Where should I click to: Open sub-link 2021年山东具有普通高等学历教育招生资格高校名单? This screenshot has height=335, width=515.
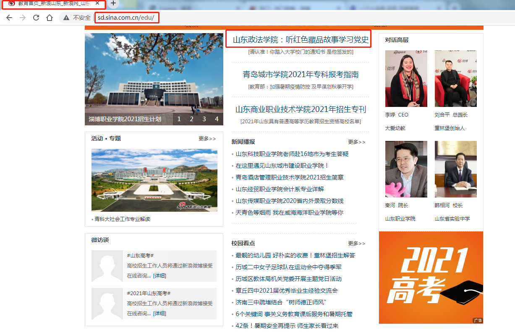pyautogui.click(x=301, y=122)
